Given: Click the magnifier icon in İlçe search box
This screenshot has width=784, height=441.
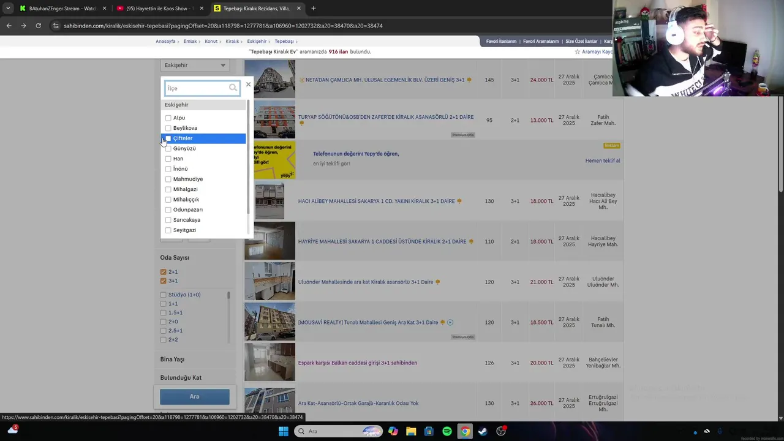Looking at the screenshot, I should (233, 88).
